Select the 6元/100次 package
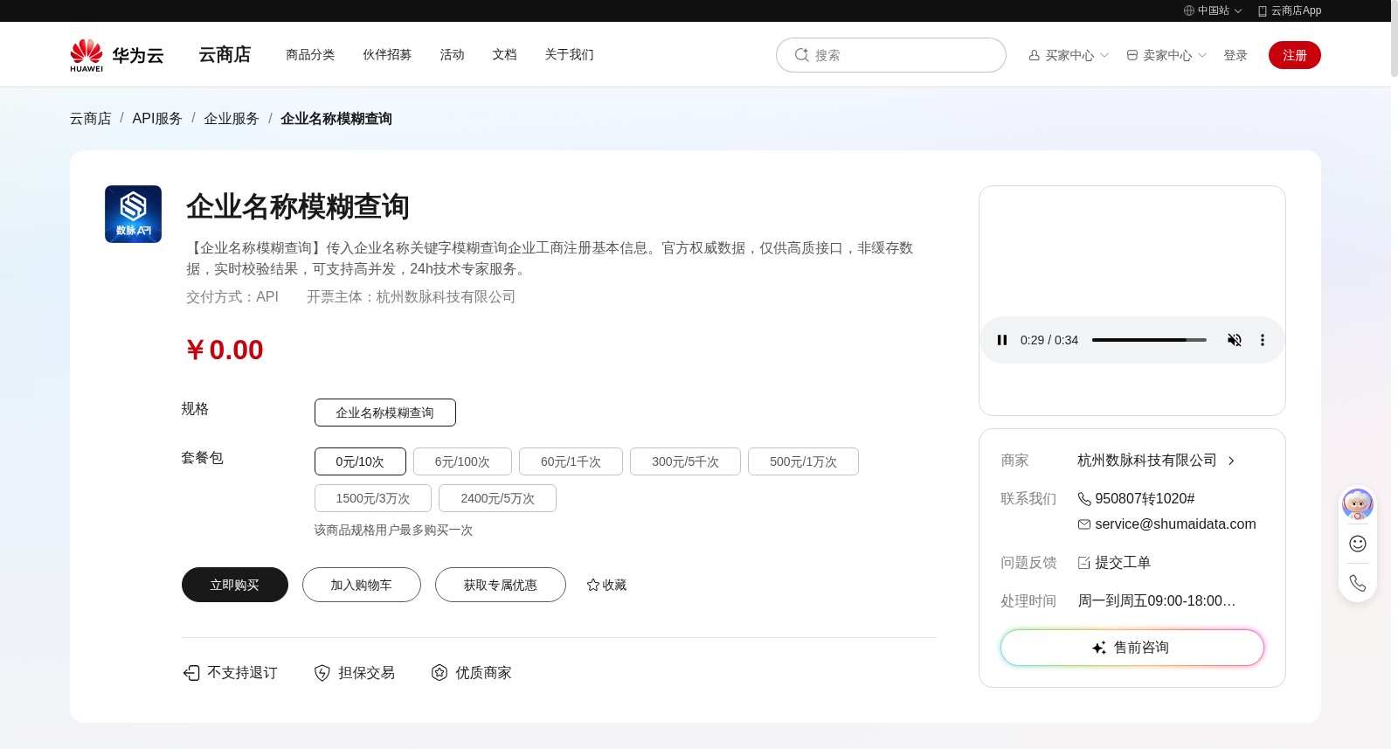This screenshot has height=749, width=1398. point(462,461)
